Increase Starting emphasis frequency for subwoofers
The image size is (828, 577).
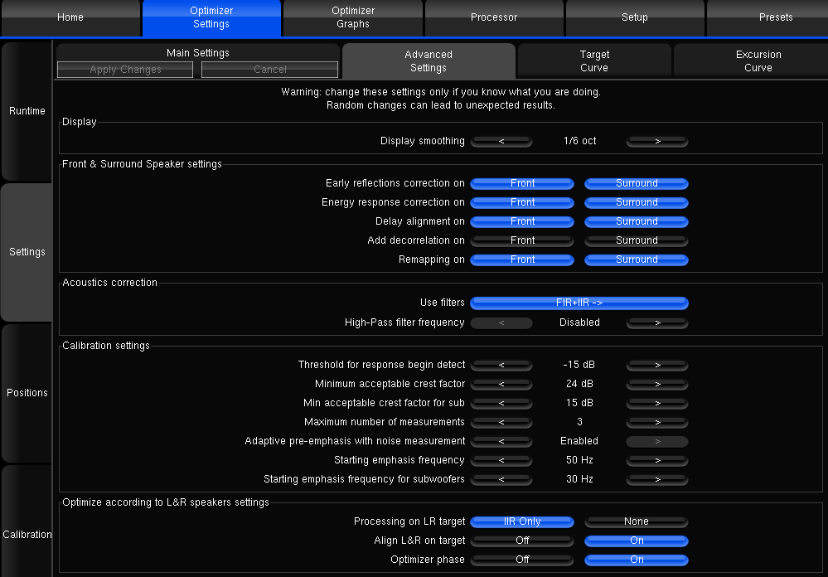pos(657,480)
